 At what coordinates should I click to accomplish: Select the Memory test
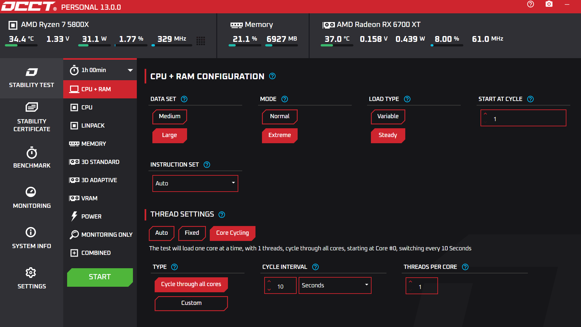100,144
